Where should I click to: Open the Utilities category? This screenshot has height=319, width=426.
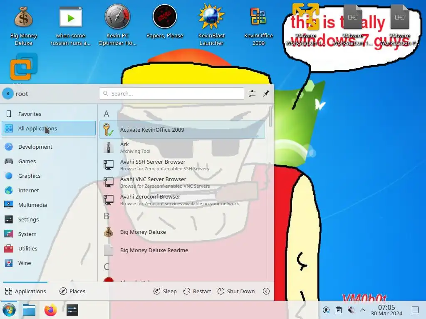coord(49,248)
